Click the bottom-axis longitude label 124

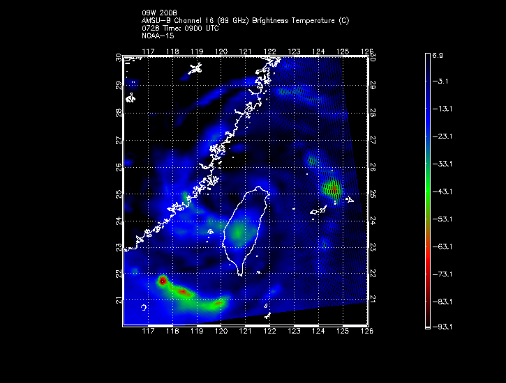(318, 331)
